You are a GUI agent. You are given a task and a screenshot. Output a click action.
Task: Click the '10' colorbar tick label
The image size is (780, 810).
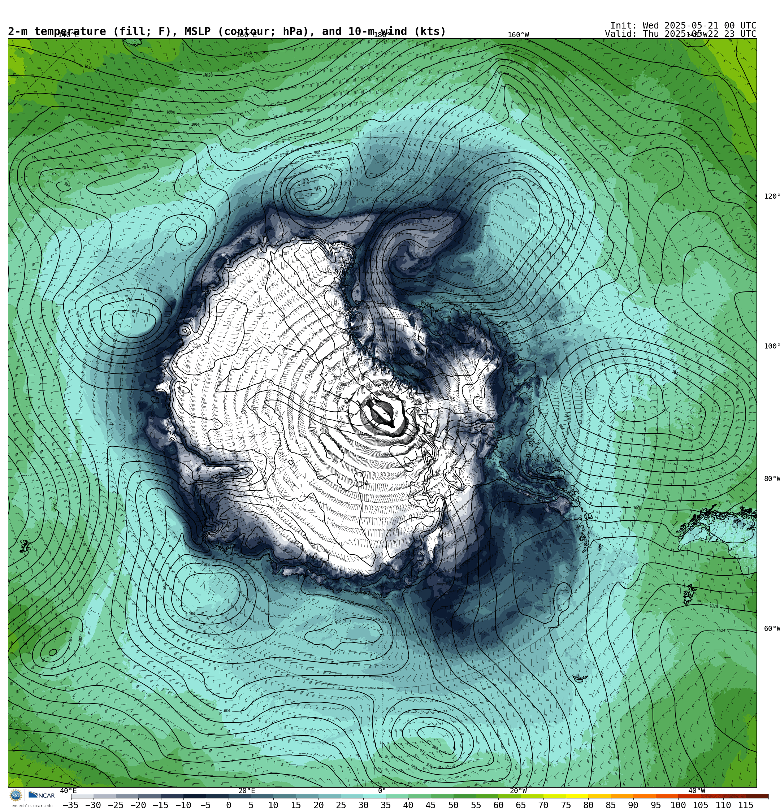pyautogui.click(x=273, y=805)
